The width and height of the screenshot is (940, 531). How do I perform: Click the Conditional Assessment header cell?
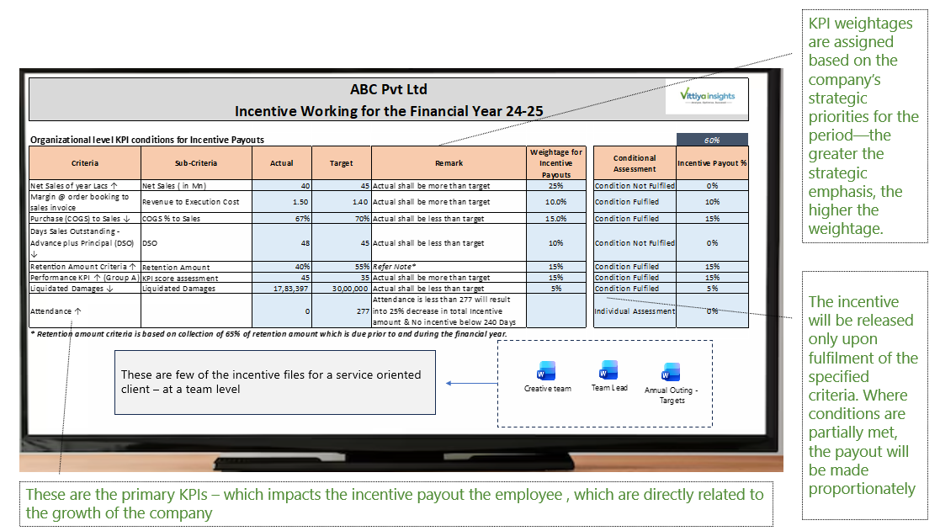(634, 163)
